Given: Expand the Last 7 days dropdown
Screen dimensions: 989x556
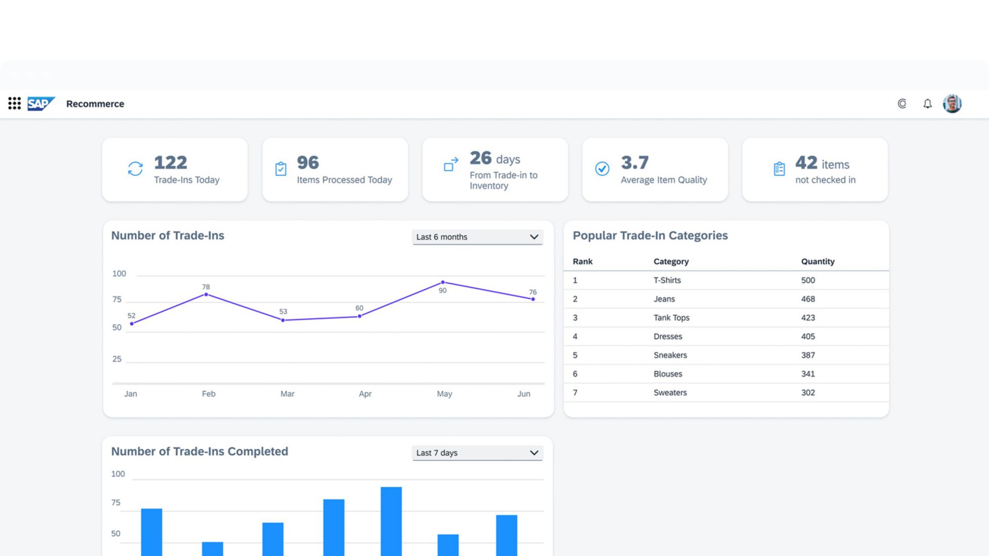Looking at the screenshot, I should [477, 453].
